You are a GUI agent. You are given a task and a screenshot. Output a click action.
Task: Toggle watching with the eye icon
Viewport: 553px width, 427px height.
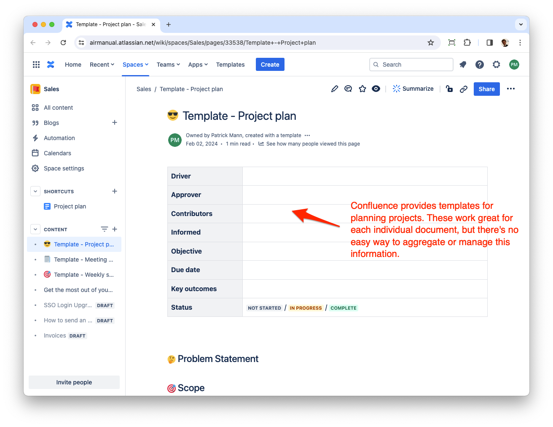point(376,89)
